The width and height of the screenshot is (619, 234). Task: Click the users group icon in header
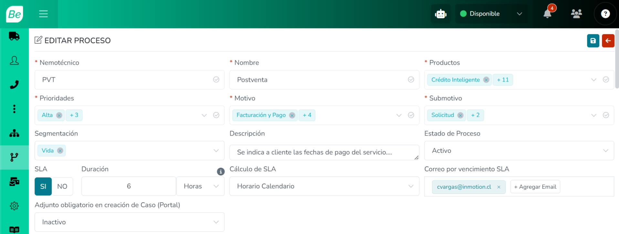[x=576, y=14]
